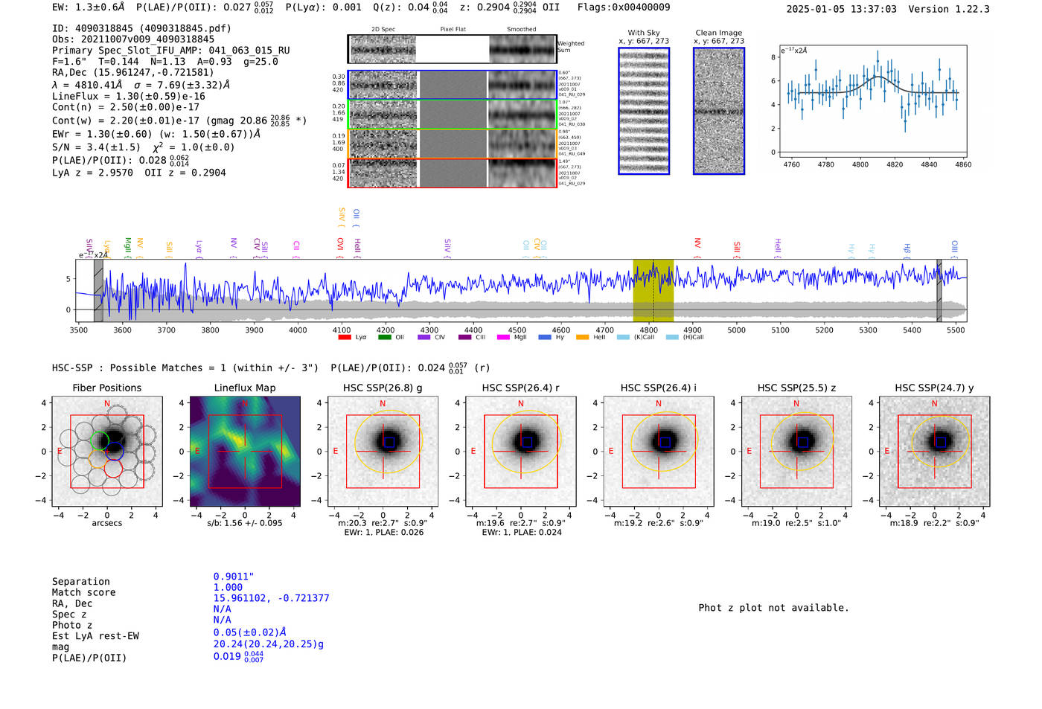1042x709 pixels.
Task: Click the RA,Dec (15.961247,-0.721581) text
Action: 133,72
